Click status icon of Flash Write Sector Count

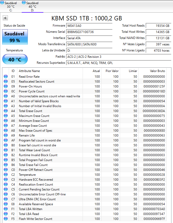pos(6,219)
